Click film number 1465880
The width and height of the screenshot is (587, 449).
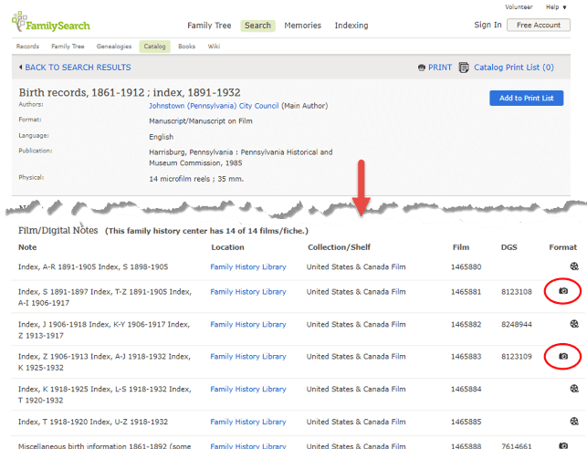pyautogui.click(x=466, y=266)
